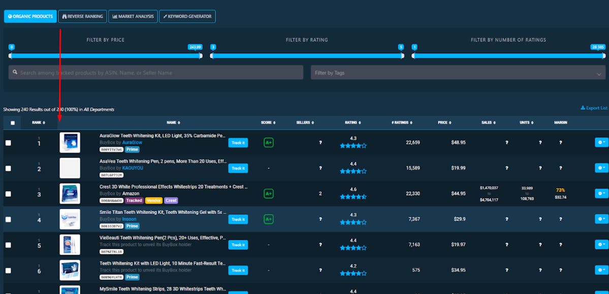Click the maximum price slider handle at 243.99
The image size is (609, 294).
coord(201,56)
